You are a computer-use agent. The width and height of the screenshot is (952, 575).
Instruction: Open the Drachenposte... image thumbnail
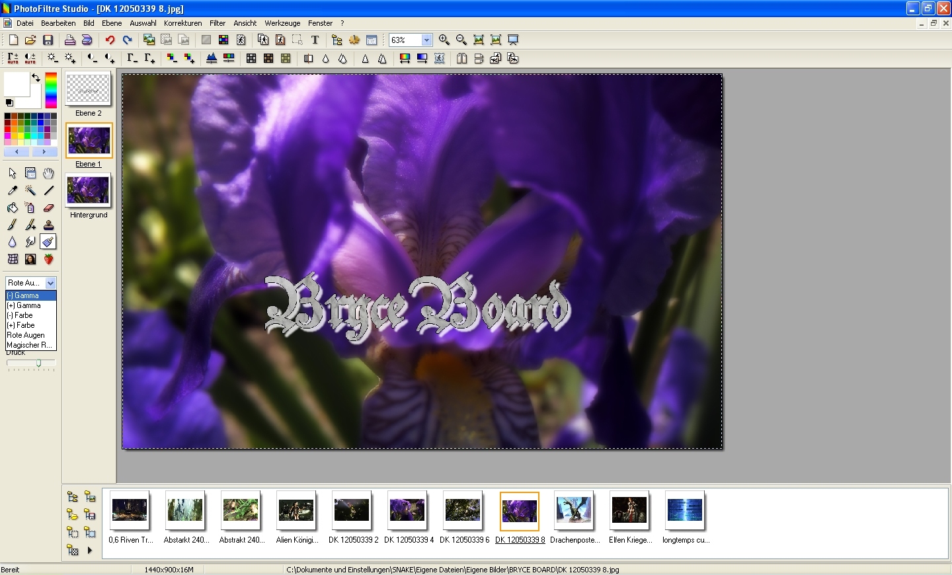coord(574,510)
